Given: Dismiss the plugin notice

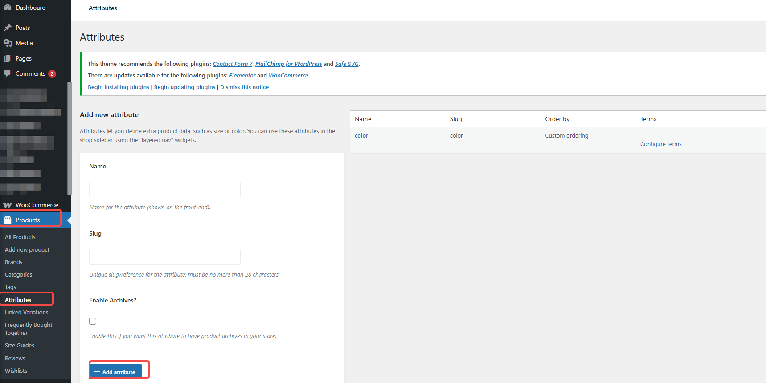Looking at the screenshot, I should pyautogui.click(x=244, y=87).
